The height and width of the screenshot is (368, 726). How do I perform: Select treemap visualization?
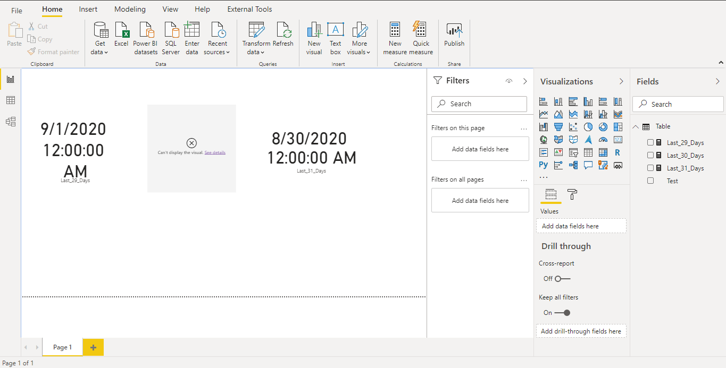(618, 127)
